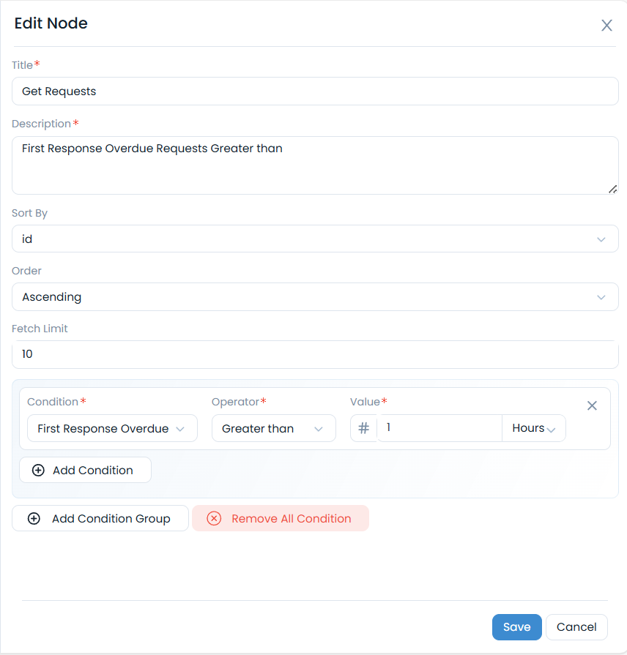The width and height of the screenshot is (627, 655).
Task: Open the Condition dropdown for First Response Overdue
Action: click(112, 429)
